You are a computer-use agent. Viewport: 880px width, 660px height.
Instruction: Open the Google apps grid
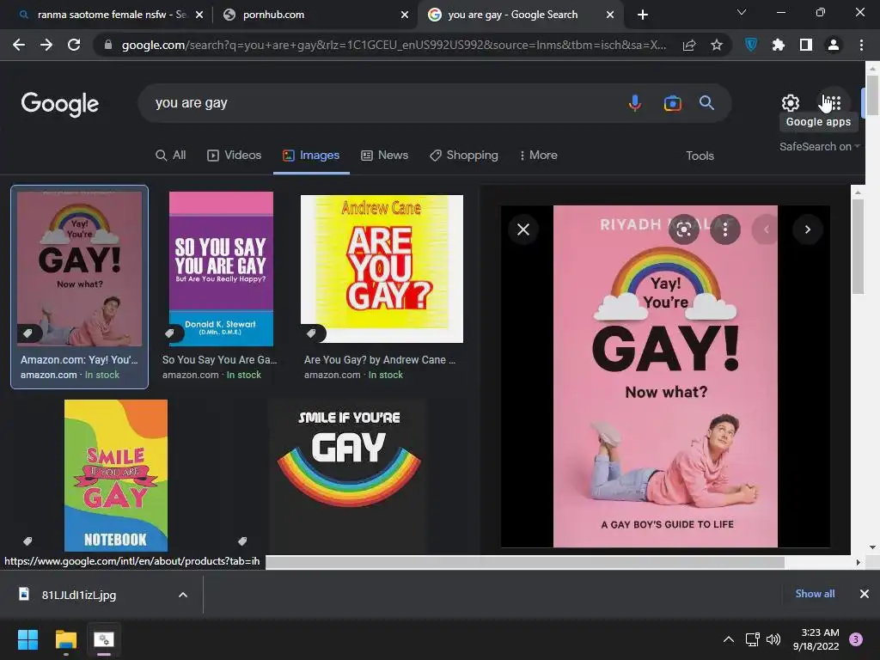[832, 103]
